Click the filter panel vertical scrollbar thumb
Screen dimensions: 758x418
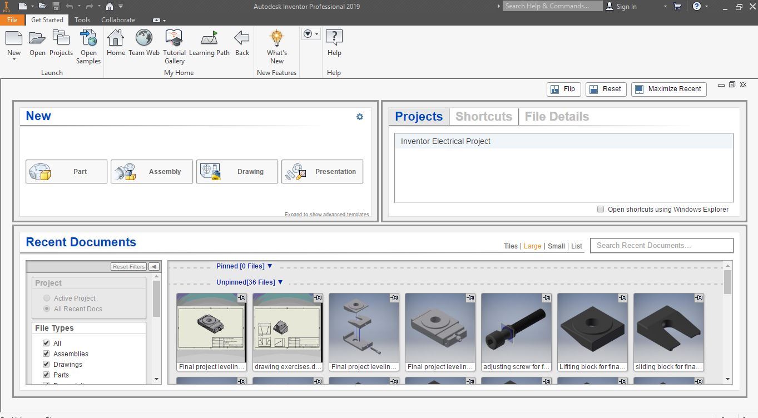[x=156, y=298]
